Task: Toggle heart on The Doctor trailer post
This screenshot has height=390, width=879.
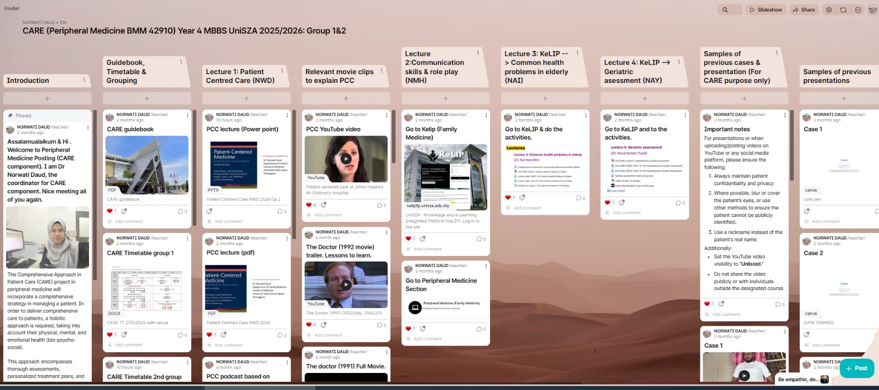Action: pyautogui.click(x=309, y=325)
